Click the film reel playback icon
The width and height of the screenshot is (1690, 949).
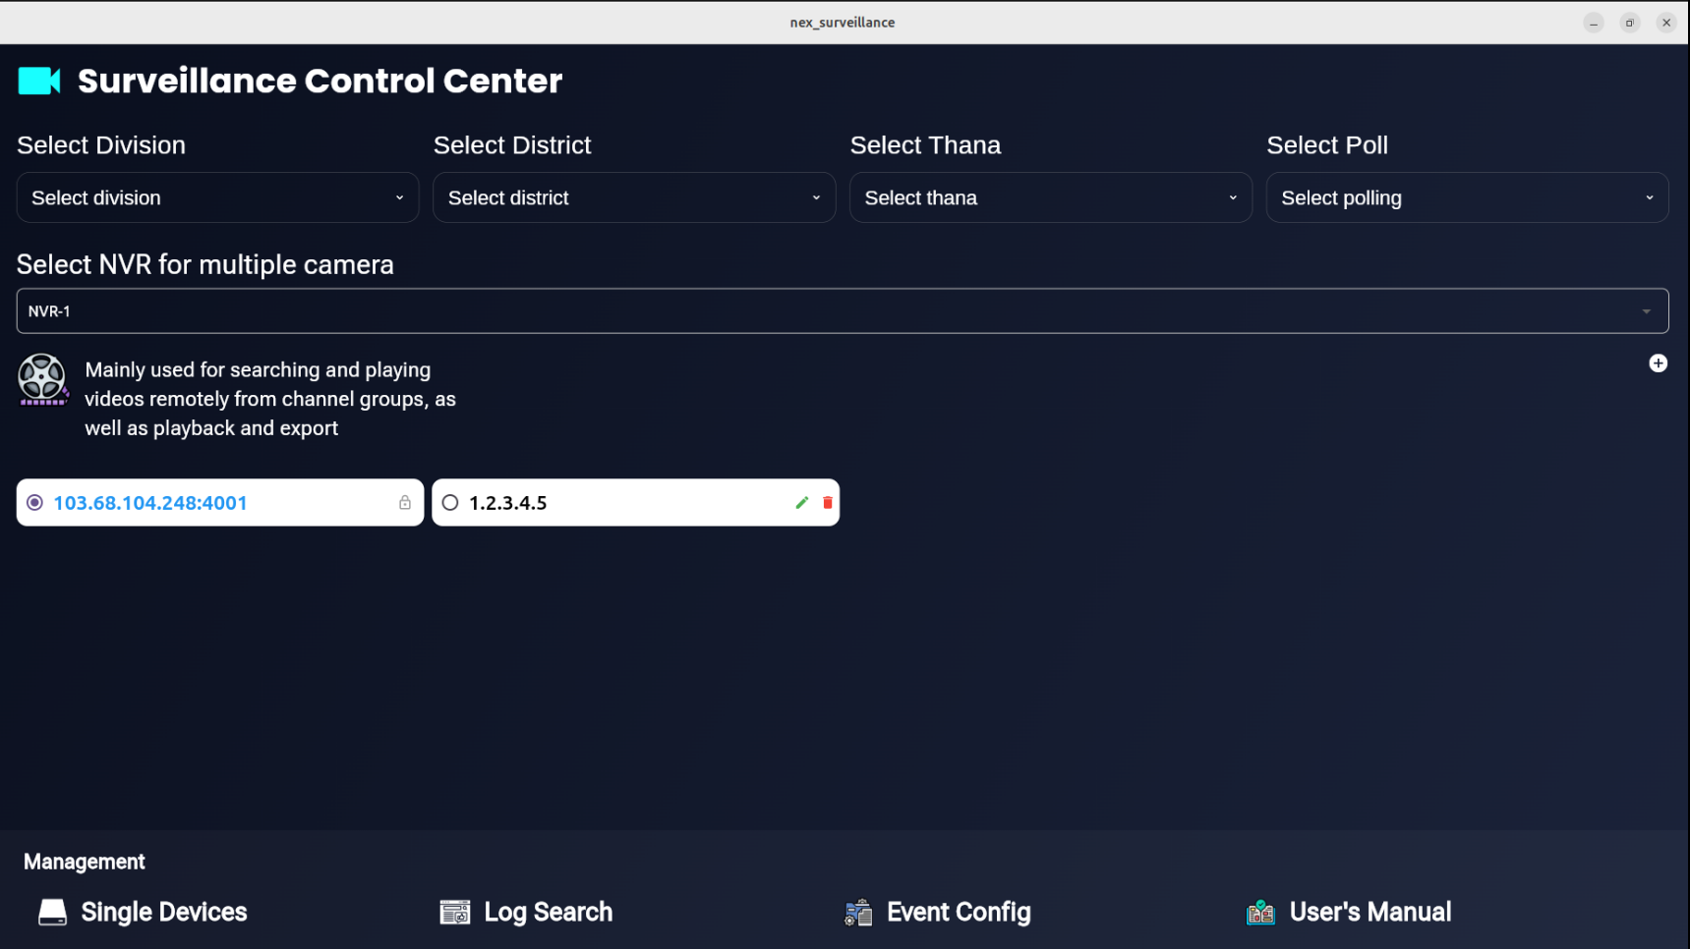tap(42, 379)
